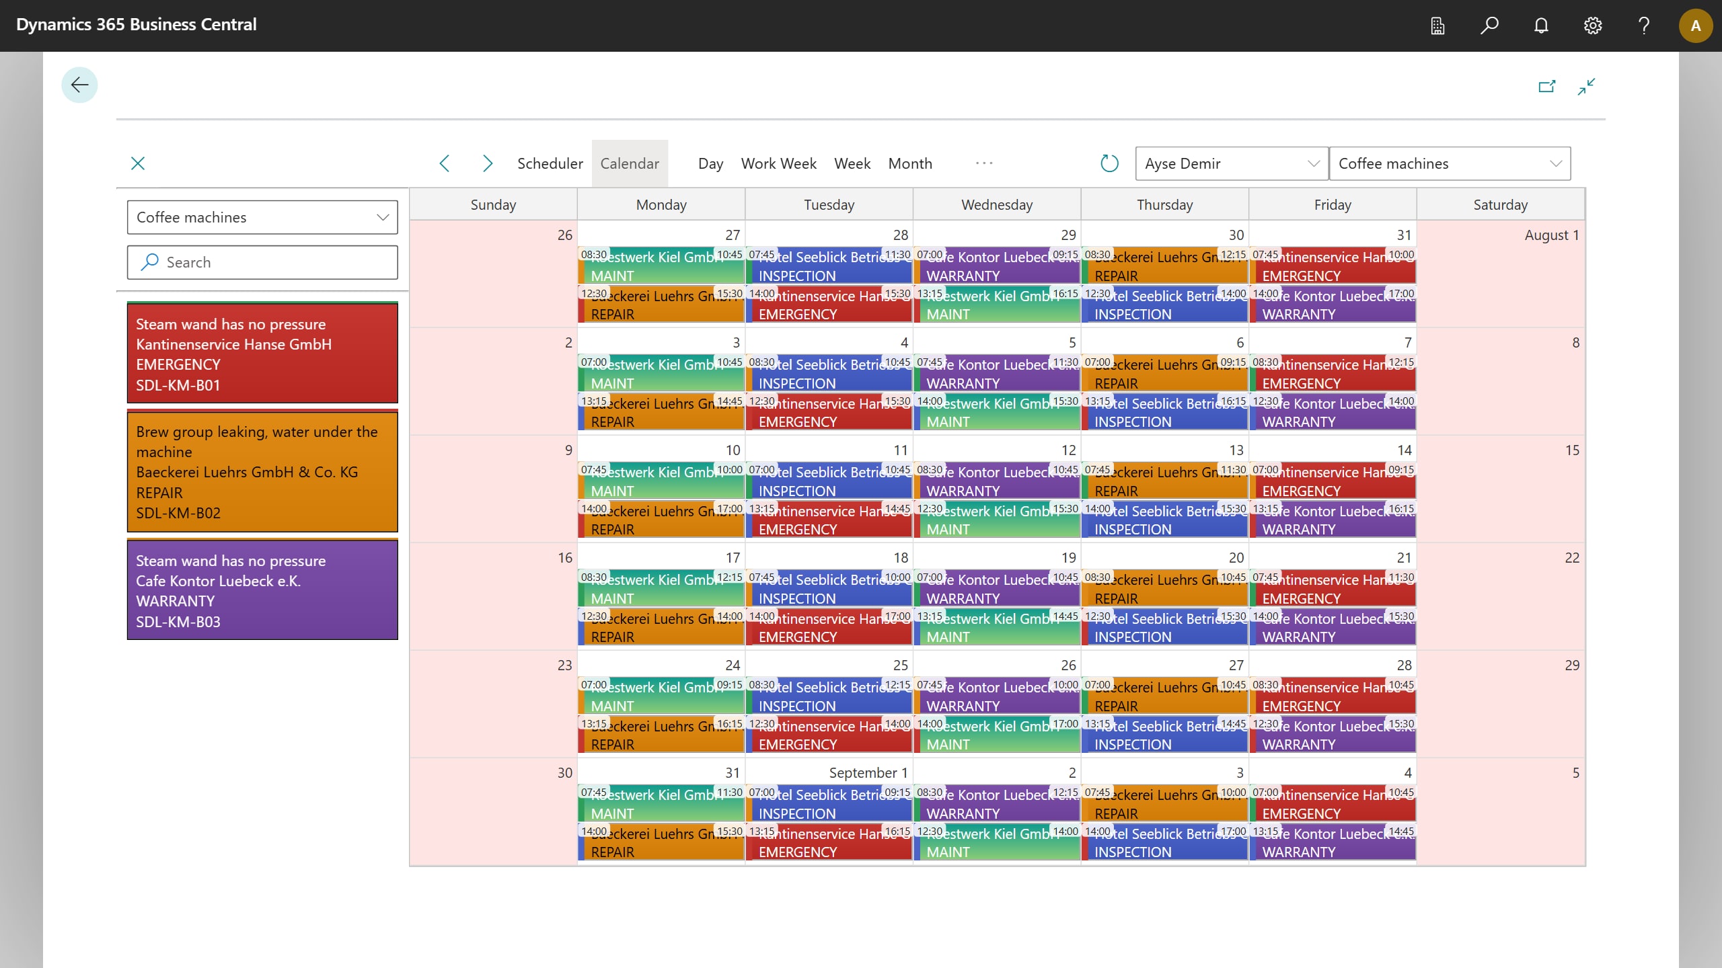Open the 08:30 INSPECTION appointment on Tuesday 25
The width and height of the screenshot is (1722, 968).
point(829,696)
